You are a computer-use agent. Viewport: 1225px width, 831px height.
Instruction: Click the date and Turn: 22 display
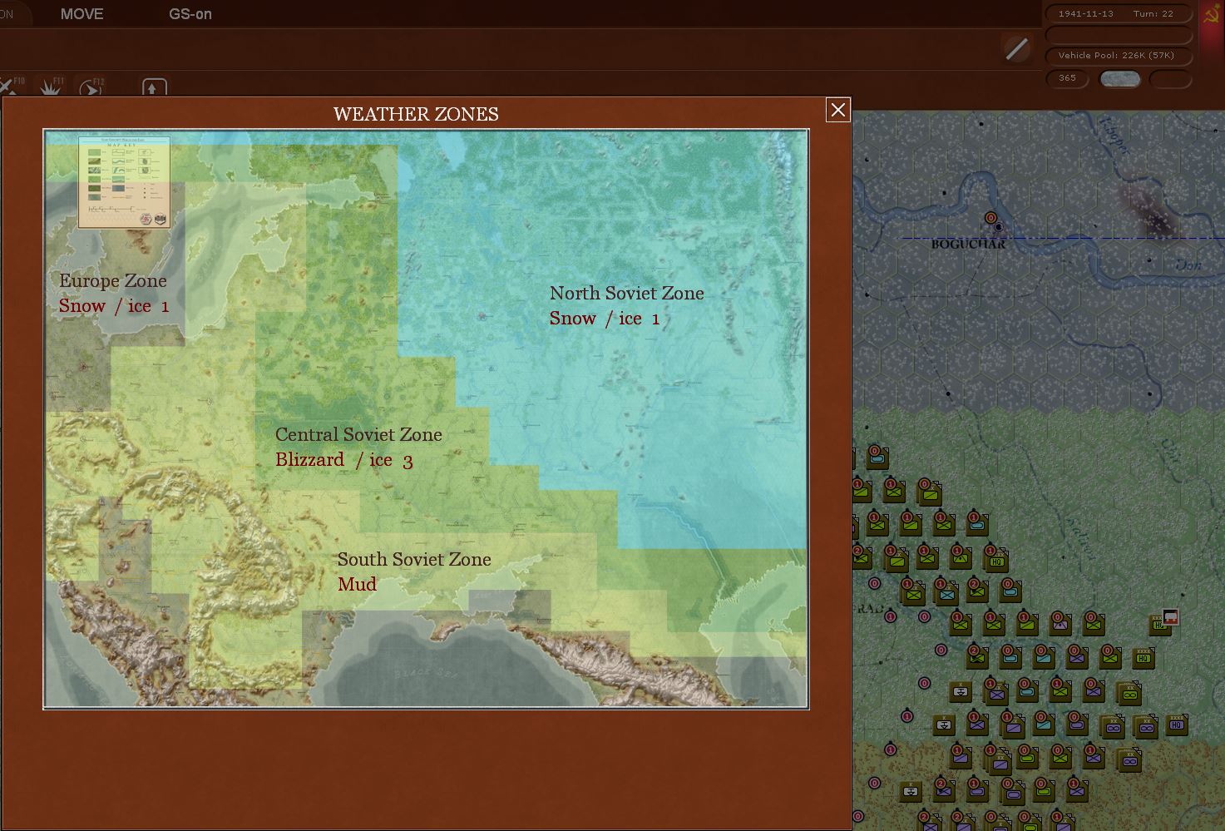[x=1119, y=14]
